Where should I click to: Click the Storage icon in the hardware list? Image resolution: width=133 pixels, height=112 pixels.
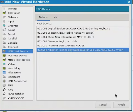(x=4, y=9)
